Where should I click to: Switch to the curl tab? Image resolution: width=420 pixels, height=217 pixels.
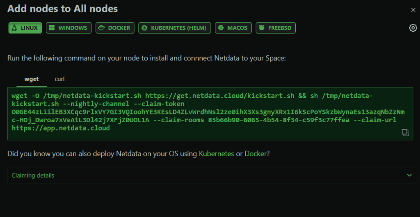click(x=60, y=79)
